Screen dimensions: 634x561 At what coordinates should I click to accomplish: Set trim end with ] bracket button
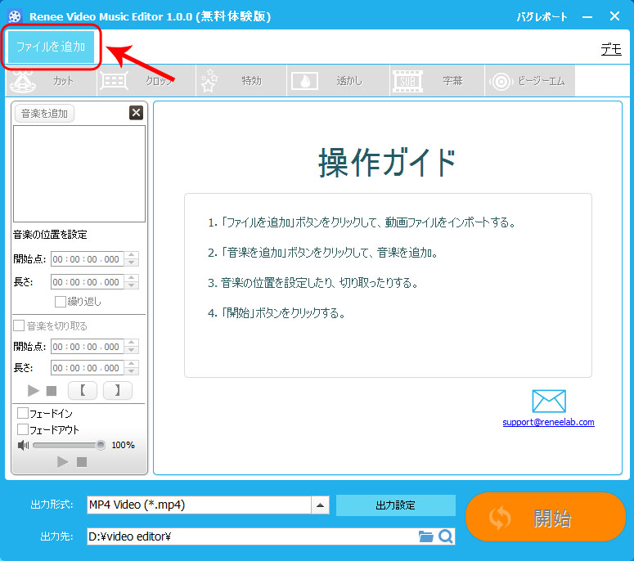tap(117, 390)
